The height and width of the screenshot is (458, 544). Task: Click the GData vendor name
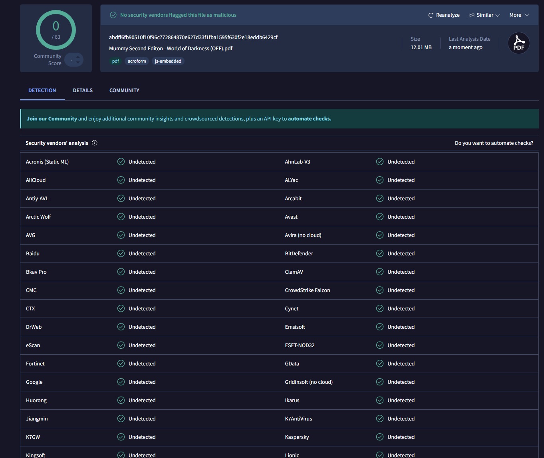tap(292, 363)
